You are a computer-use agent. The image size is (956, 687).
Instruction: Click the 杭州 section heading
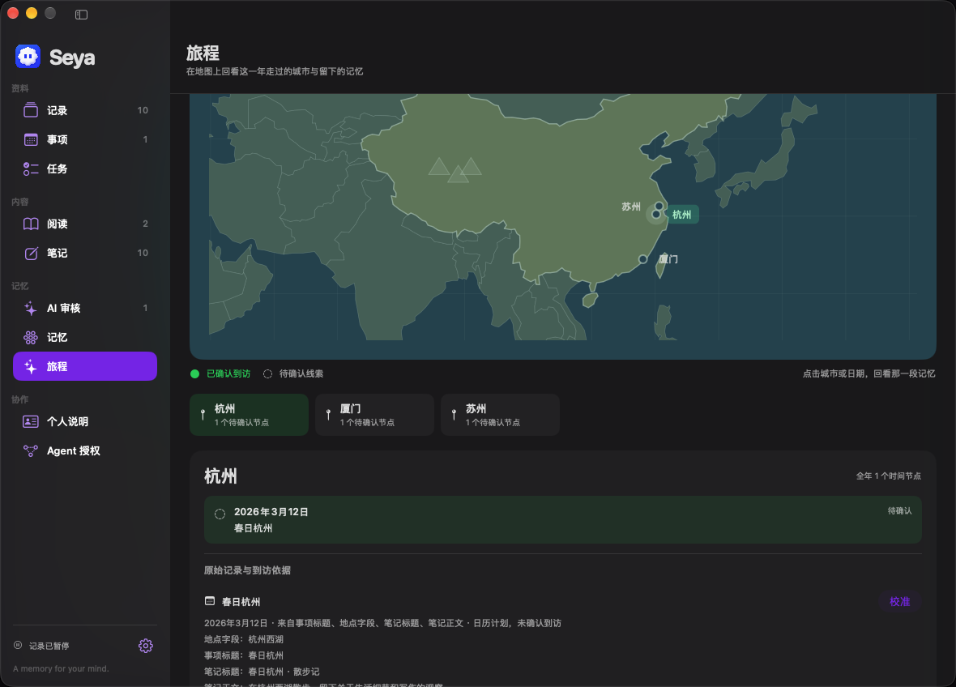220,476
